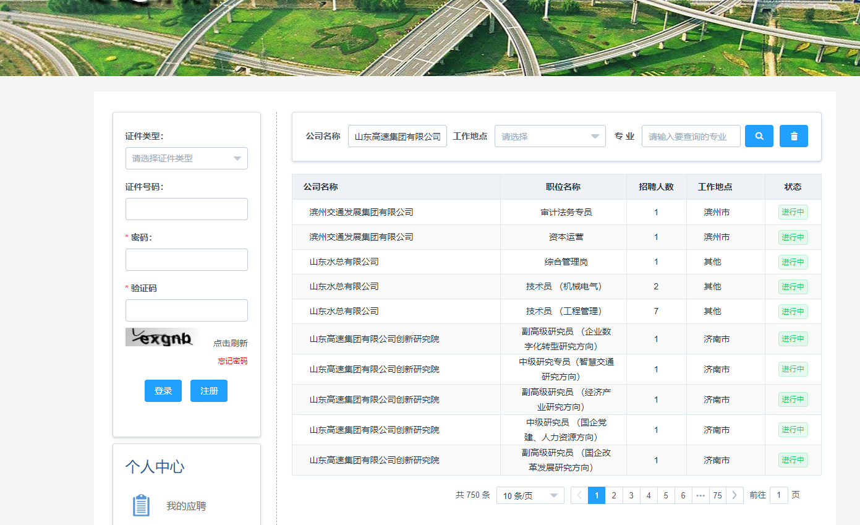Go to page 3
The height and width of the screenshot is (525, 860).
631,495
